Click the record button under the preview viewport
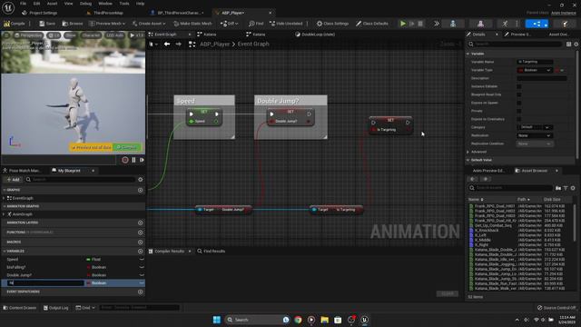 click(125, 160)
